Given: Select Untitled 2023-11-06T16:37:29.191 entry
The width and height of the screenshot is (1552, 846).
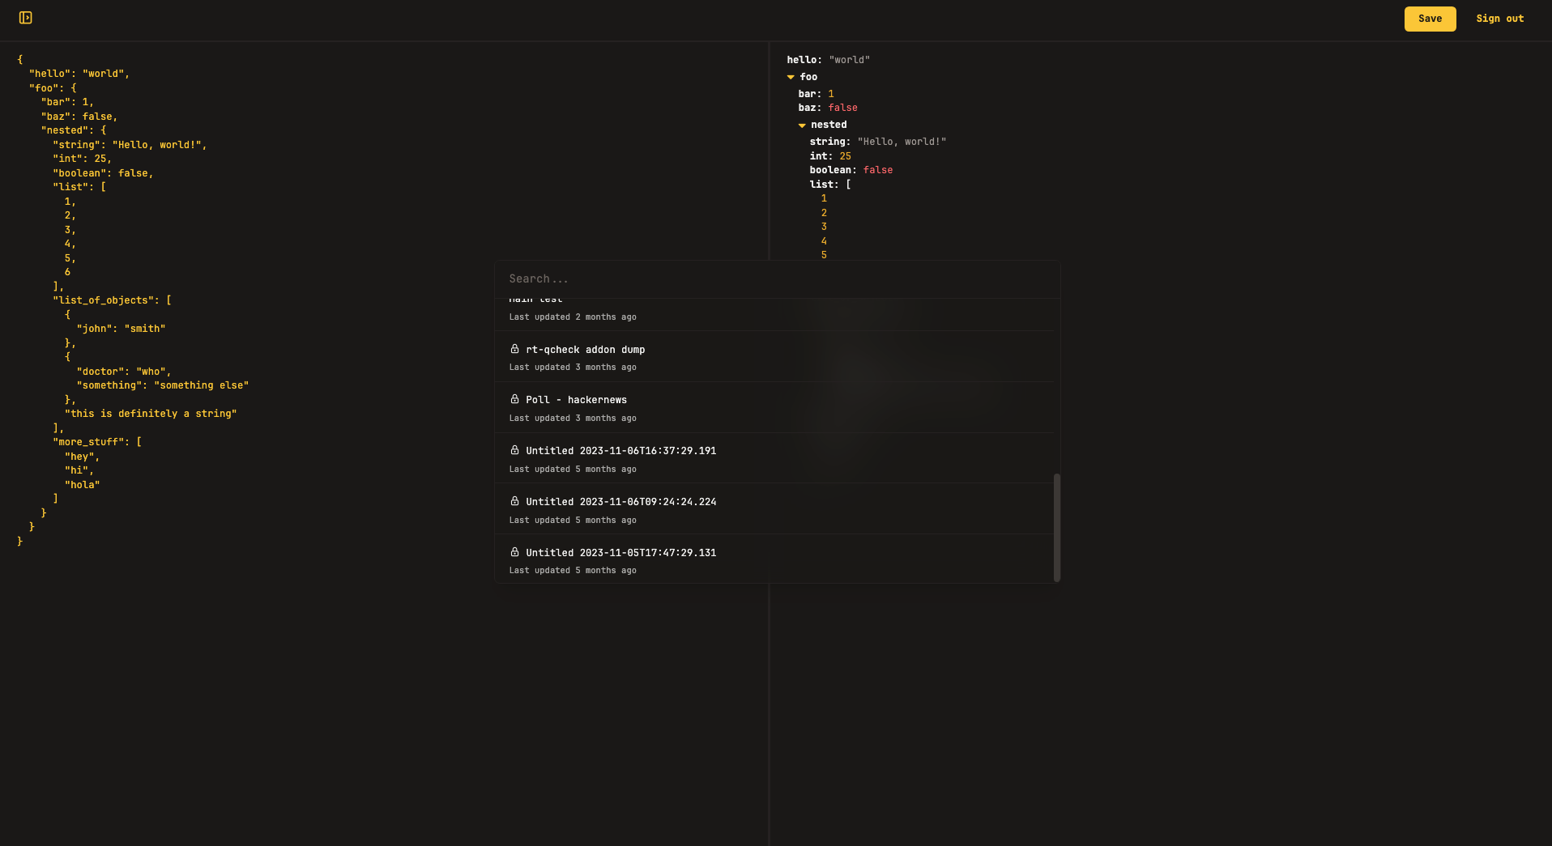Looking at the screenshot, I should coord(620,451).
